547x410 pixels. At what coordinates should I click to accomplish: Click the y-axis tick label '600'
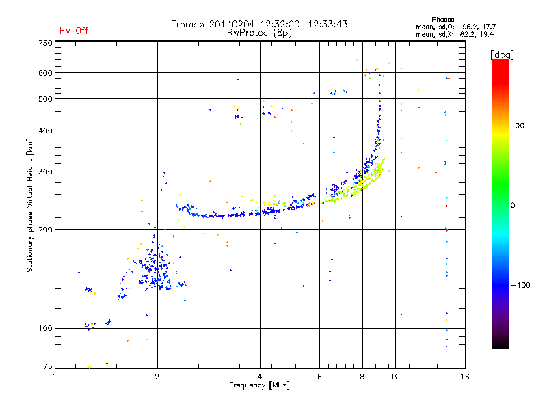(45, 73)
